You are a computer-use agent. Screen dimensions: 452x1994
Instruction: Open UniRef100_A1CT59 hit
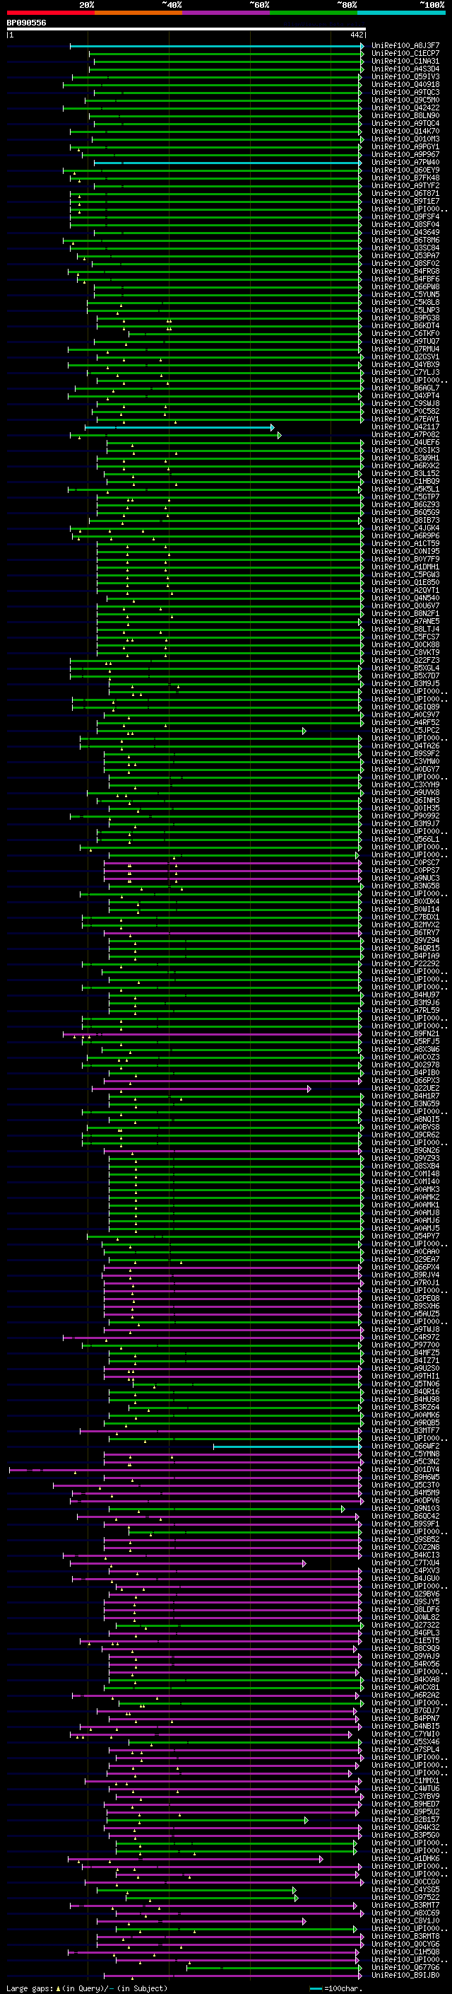click(x=405, y=543)
